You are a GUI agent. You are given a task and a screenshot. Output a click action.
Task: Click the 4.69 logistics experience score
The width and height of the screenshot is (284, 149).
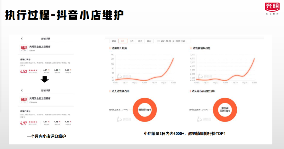click(x=67, y=70)
